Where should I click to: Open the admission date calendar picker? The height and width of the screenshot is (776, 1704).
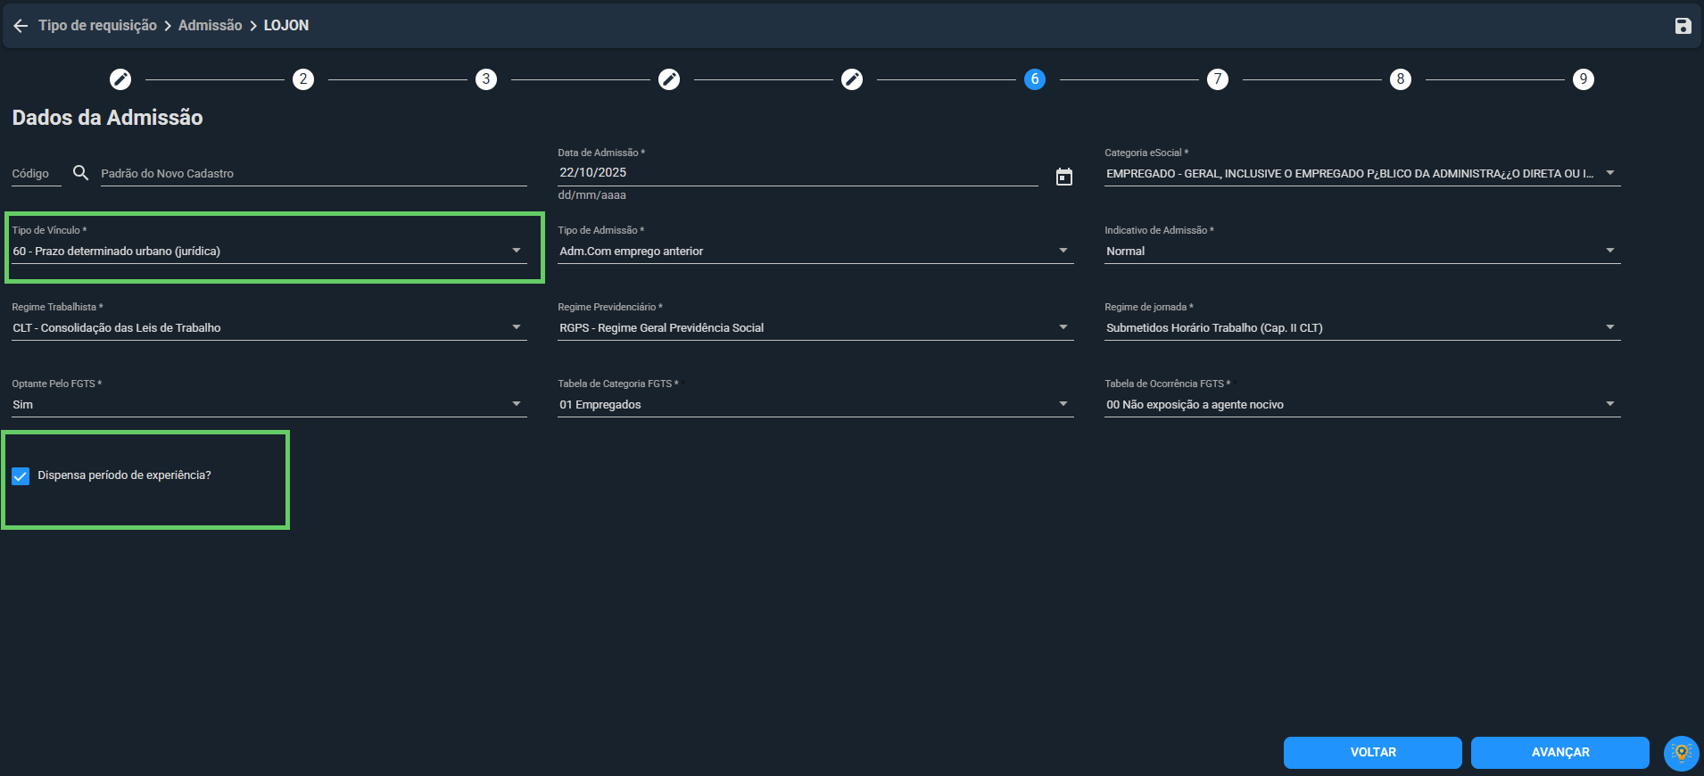pos(1063,177)
